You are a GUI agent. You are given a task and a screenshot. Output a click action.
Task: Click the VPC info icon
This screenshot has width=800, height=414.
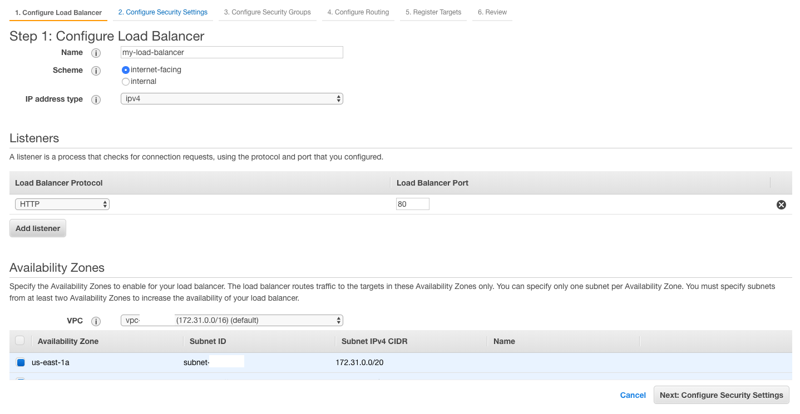(x=96, y=321)
